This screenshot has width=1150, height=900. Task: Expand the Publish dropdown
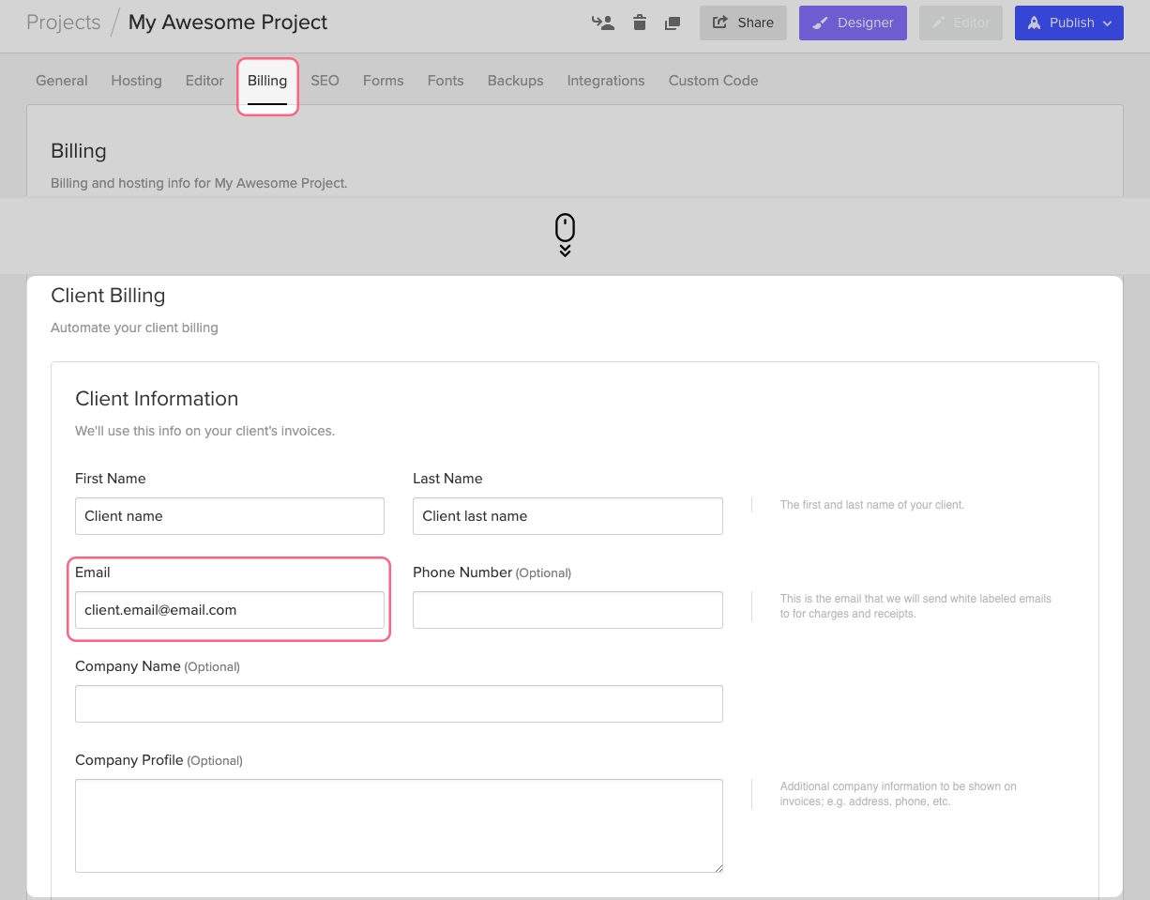[1068, 23]
